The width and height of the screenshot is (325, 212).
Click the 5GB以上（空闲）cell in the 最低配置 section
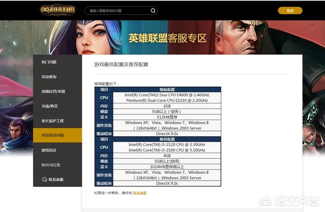(x=167, y=112)
